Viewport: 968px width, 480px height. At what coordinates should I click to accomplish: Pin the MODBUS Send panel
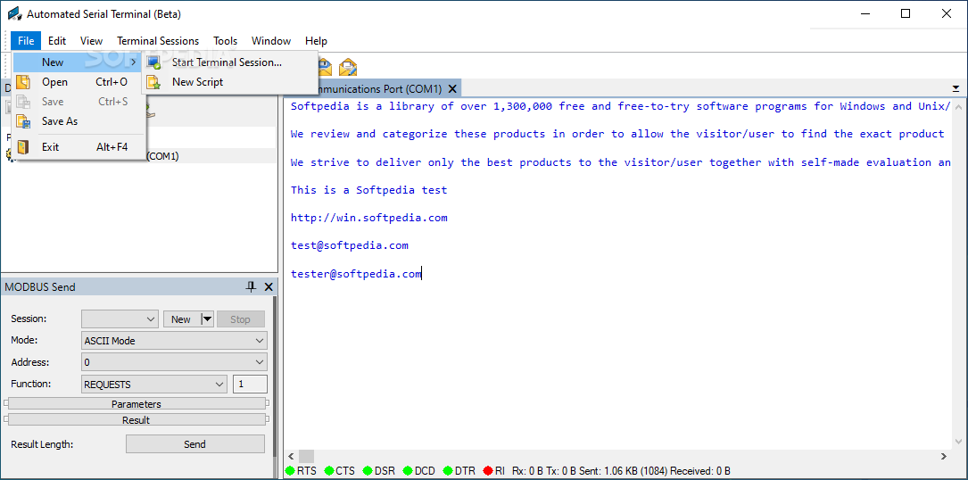point(251,286)
